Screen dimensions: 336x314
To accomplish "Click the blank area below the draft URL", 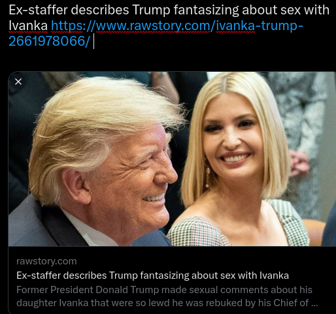I will pyautogui.click(x=169, y=60).
